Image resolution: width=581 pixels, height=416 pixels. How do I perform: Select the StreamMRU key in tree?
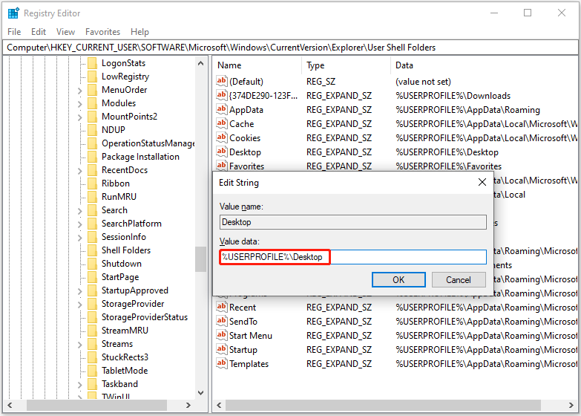pyautogui.click(x=125, y=331)
